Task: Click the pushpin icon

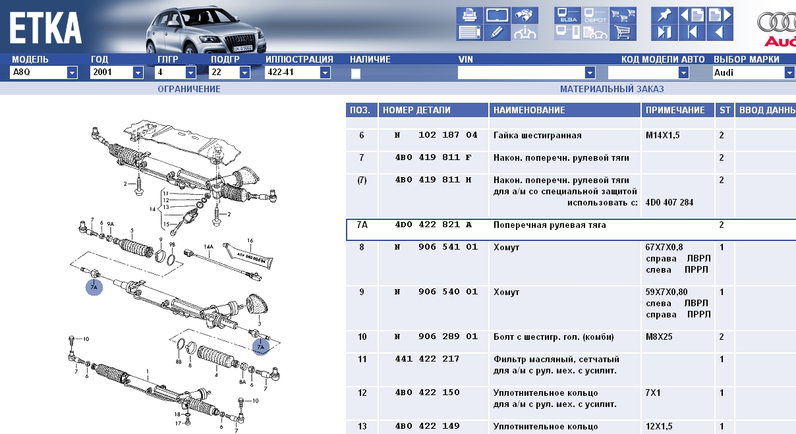Action: [664, 15]
